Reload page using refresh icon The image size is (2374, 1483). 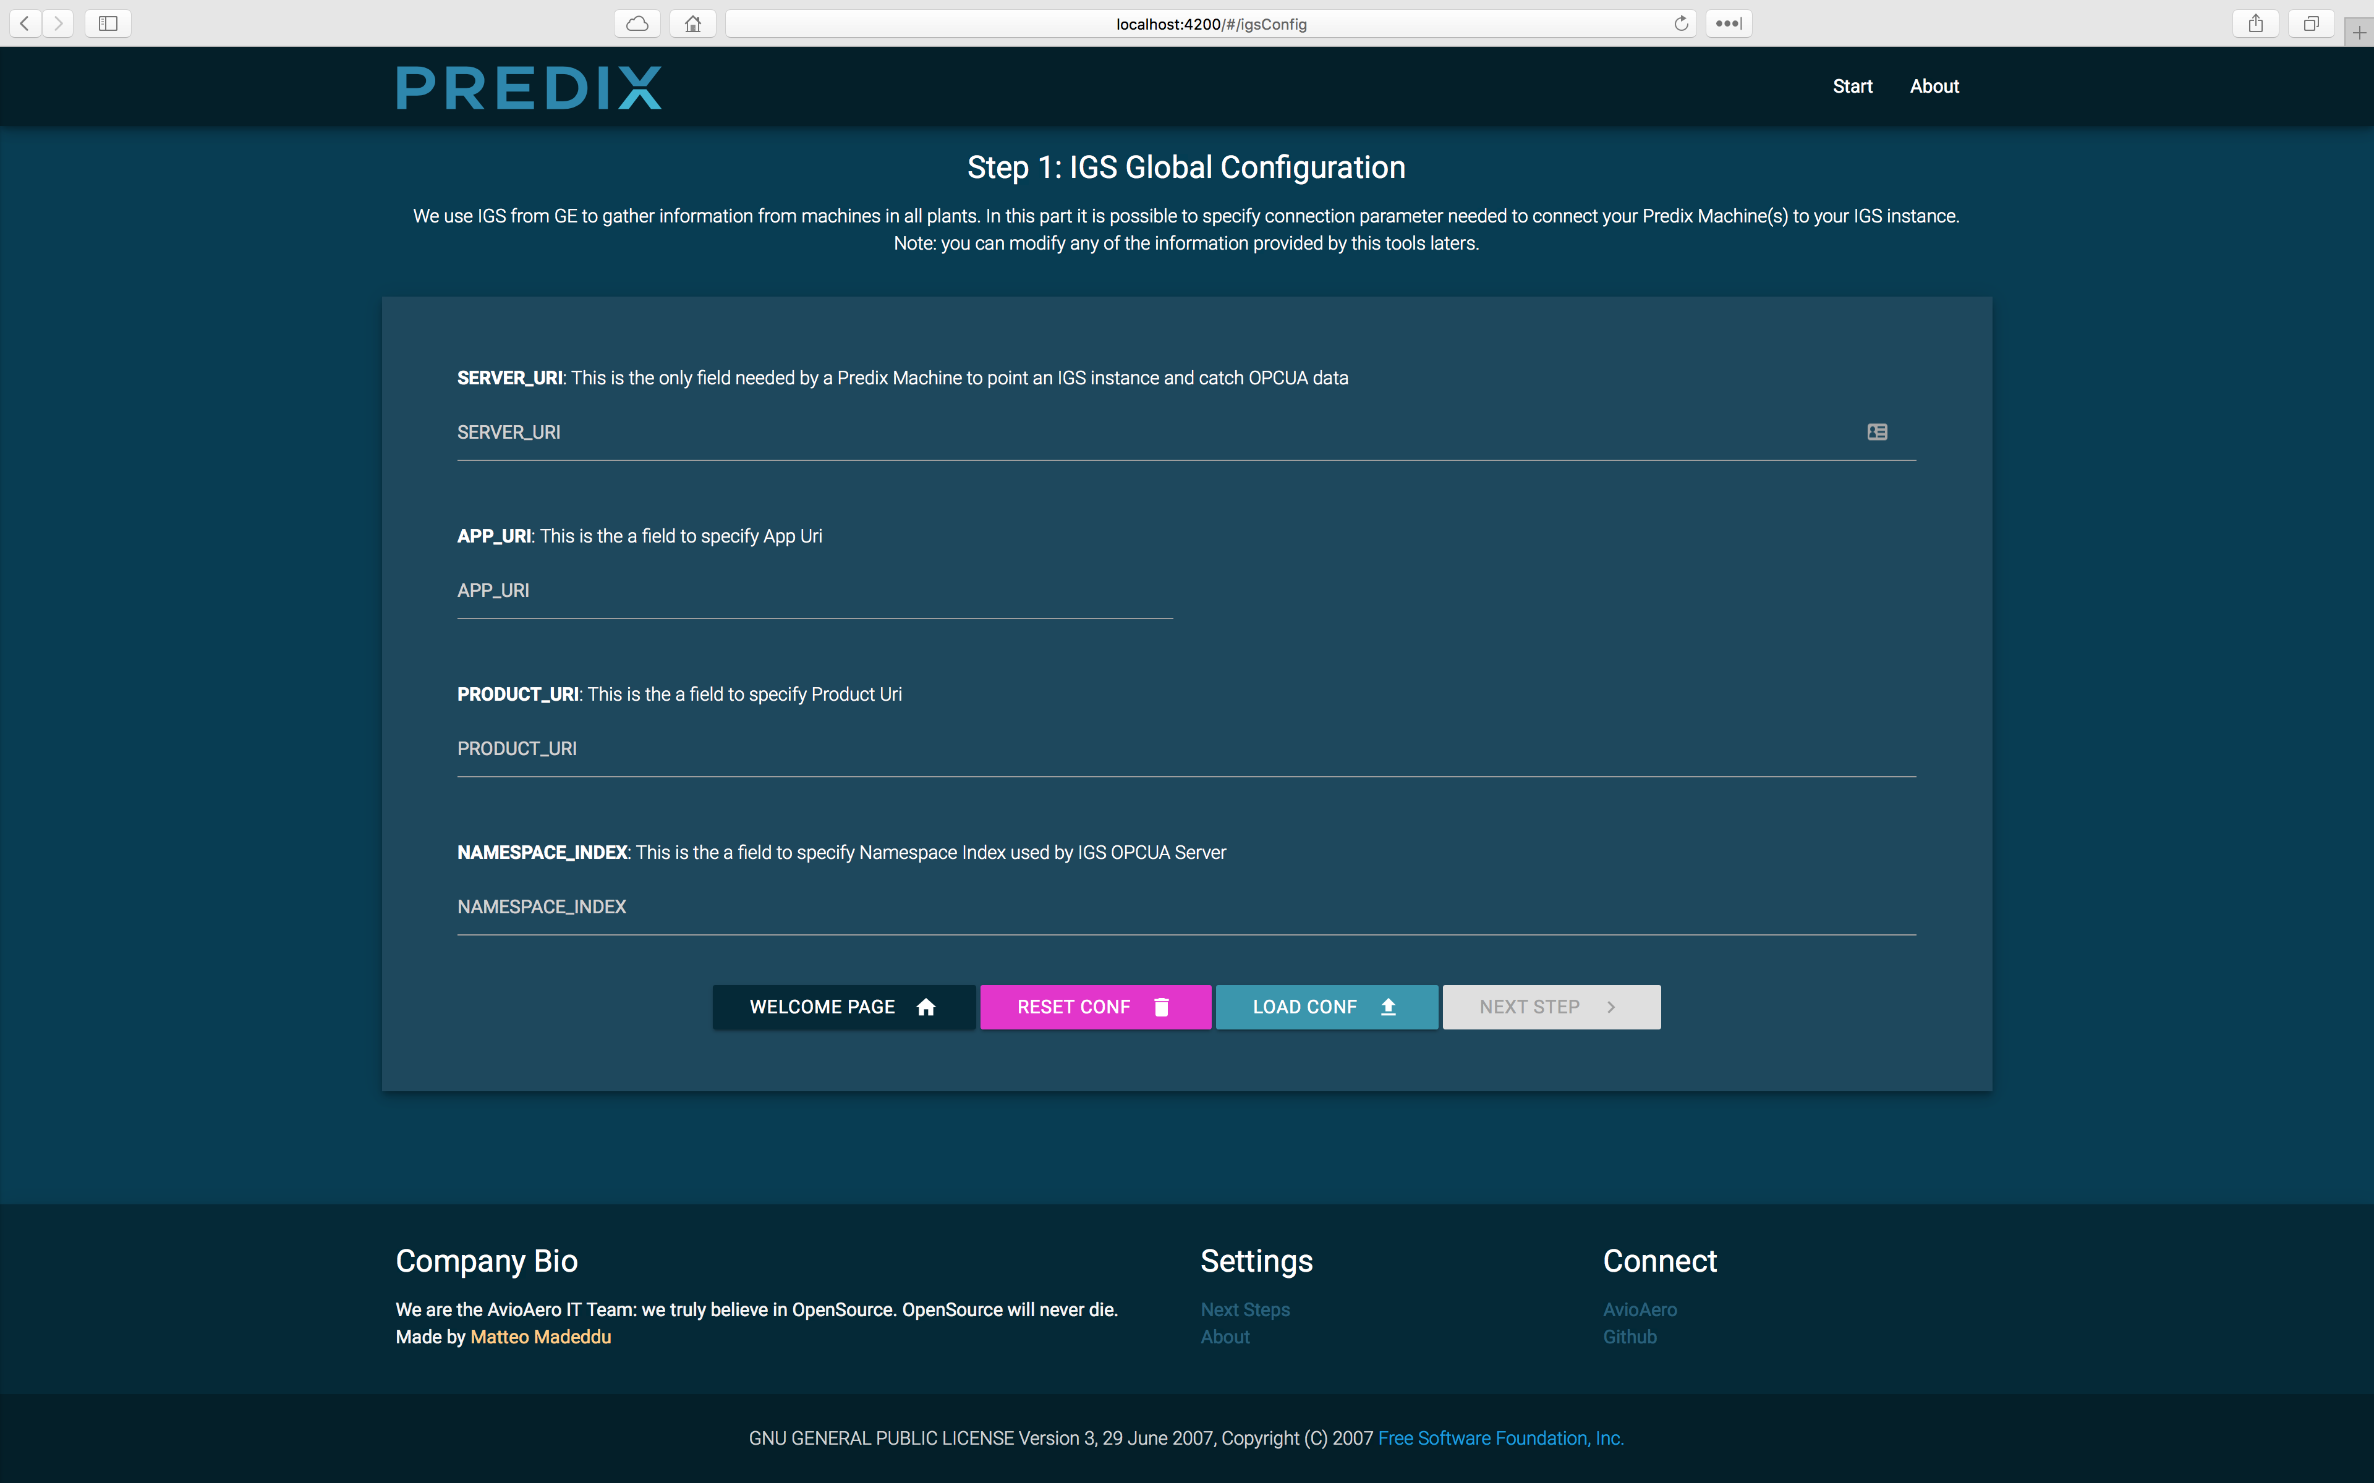pos(1680,23)
